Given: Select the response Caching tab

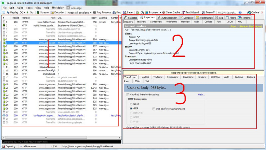Looking at the screenshot, I should pos(238,77).
